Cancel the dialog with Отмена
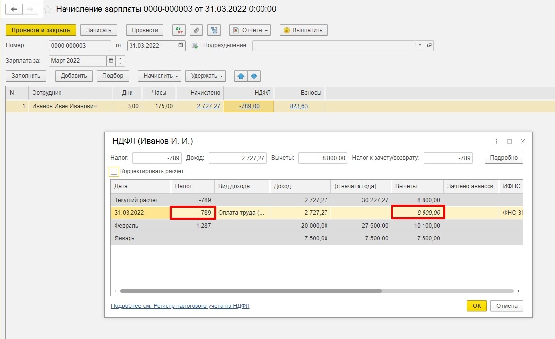The image size is (555, 339). (x=507, y=305)
